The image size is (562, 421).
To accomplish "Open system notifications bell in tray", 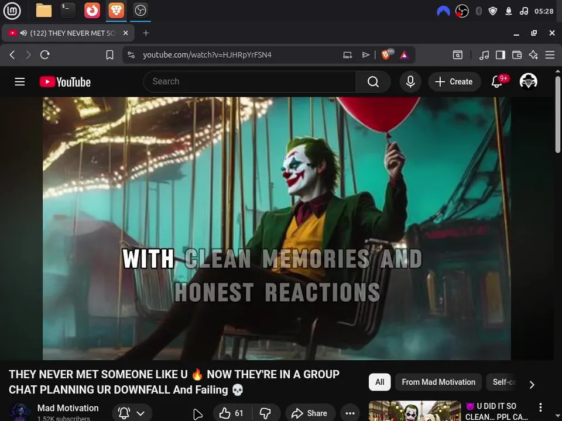I will pyautogui.click(x=509, y=11).
